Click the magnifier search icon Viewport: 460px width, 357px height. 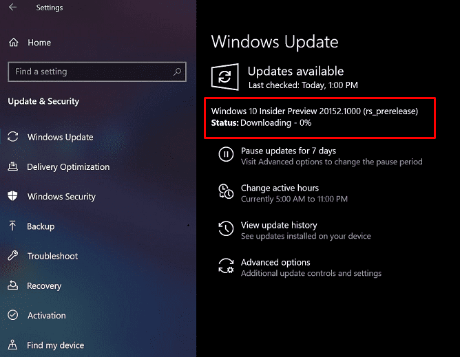click(177, 72)
